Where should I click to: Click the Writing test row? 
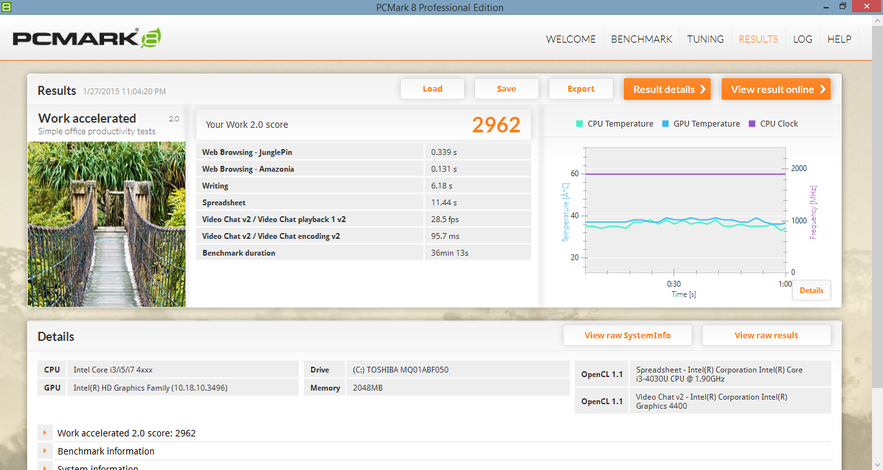363,186
